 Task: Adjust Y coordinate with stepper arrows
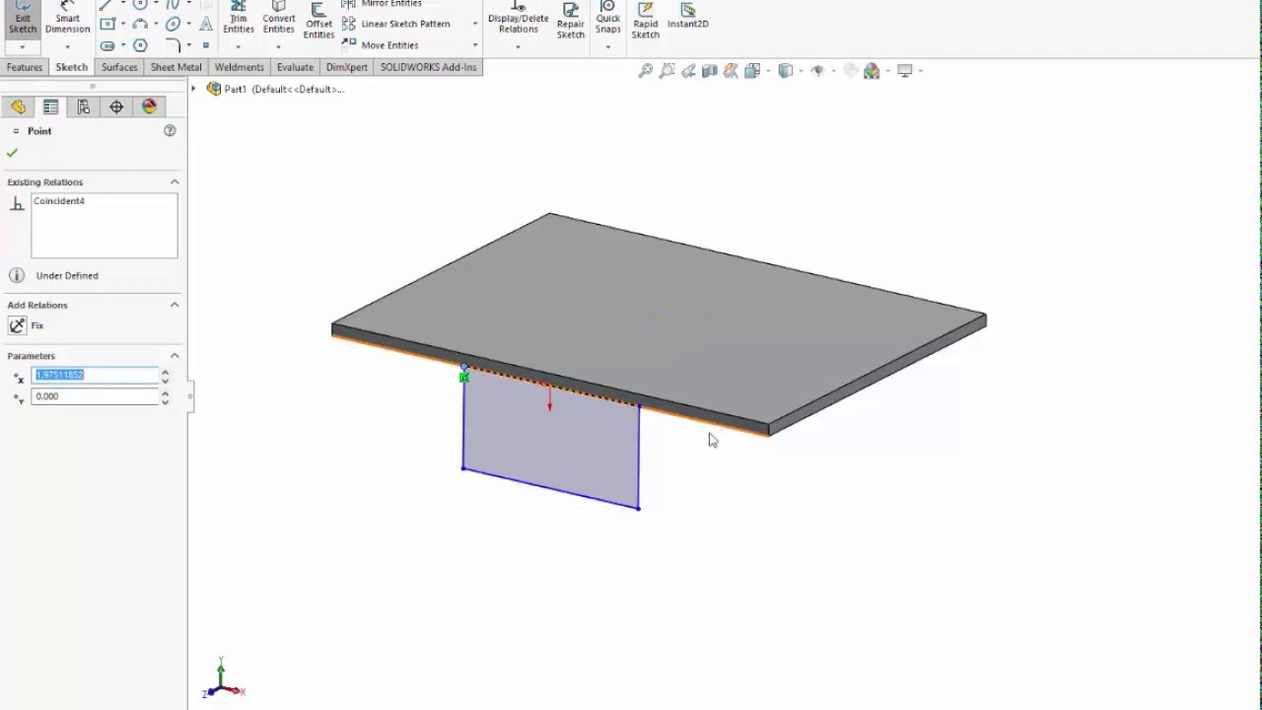pos(165,396)
